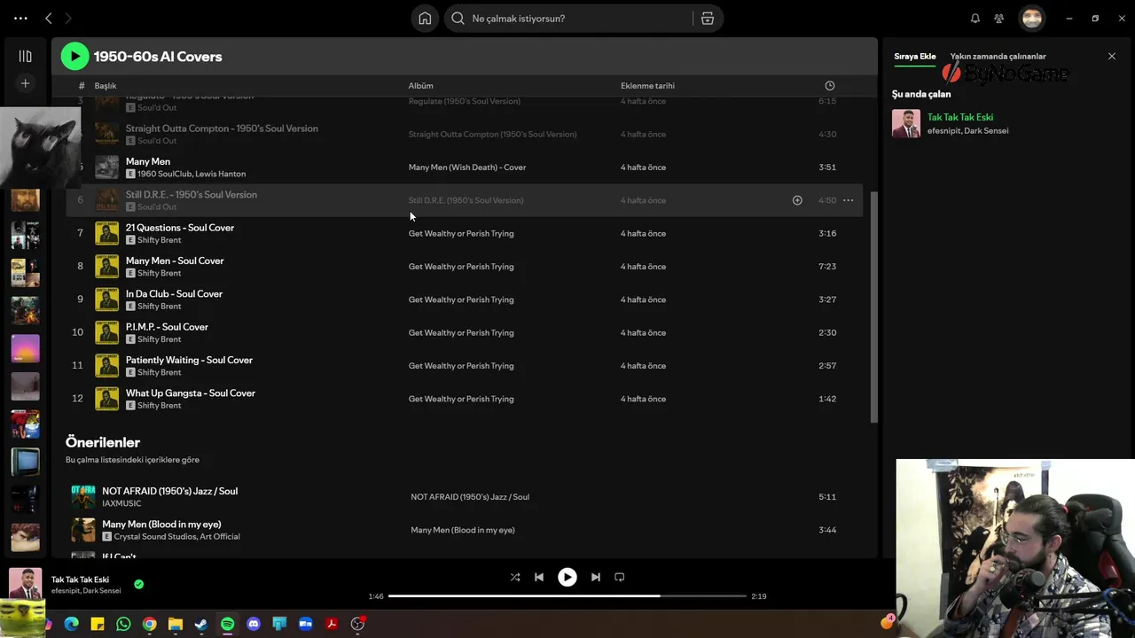Click now playing cover art bottom left
1135x638 pixels.
click(x=25, y=583)
